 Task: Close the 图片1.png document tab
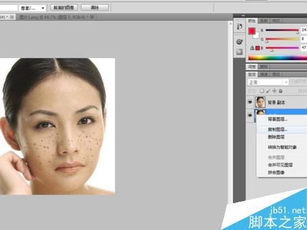[92, 17]
